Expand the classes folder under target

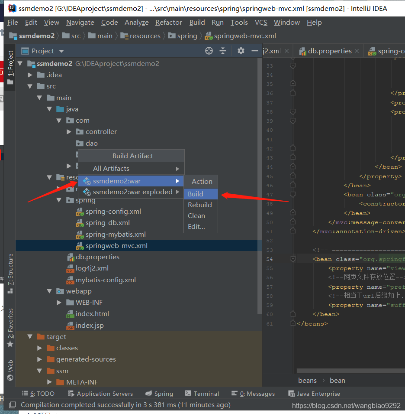[39, 348]
